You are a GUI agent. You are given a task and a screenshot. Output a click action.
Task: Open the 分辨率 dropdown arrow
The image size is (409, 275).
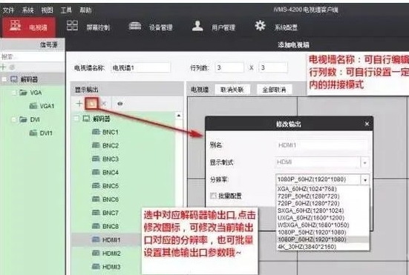pos(365,179)
